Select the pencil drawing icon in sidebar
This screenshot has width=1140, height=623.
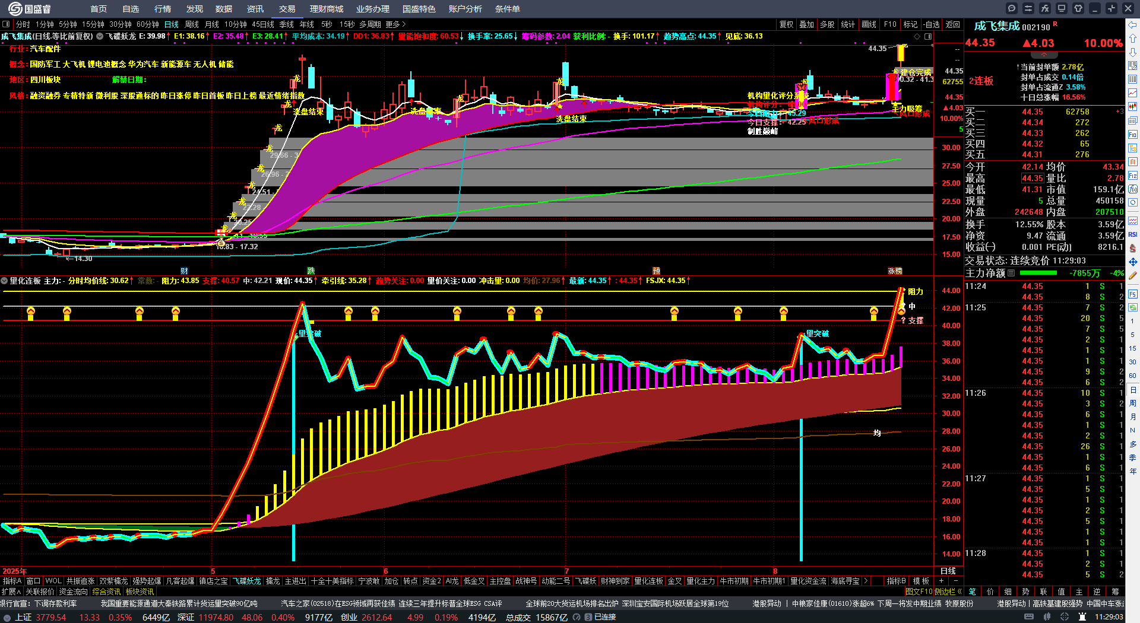1133,276
